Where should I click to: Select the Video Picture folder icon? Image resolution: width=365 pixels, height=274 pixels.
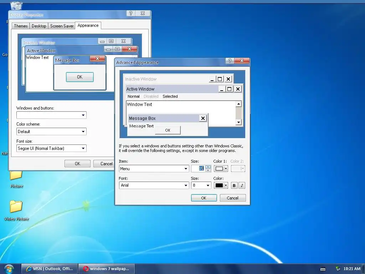16,210
